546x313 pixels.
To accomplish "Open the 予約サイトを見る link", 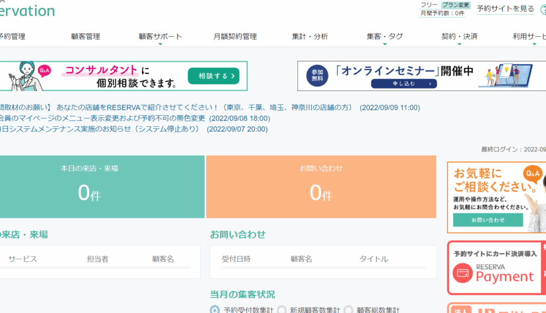I will pyautogui.click(x=505, y=9).
